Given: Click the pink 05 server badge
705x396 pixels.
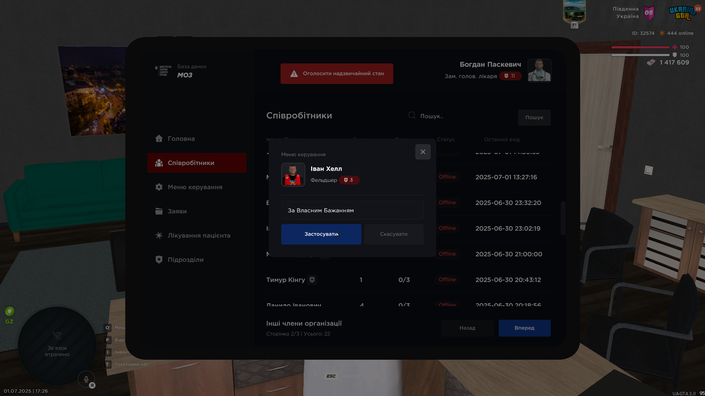Looking at the screenshot, I should 649,13.
